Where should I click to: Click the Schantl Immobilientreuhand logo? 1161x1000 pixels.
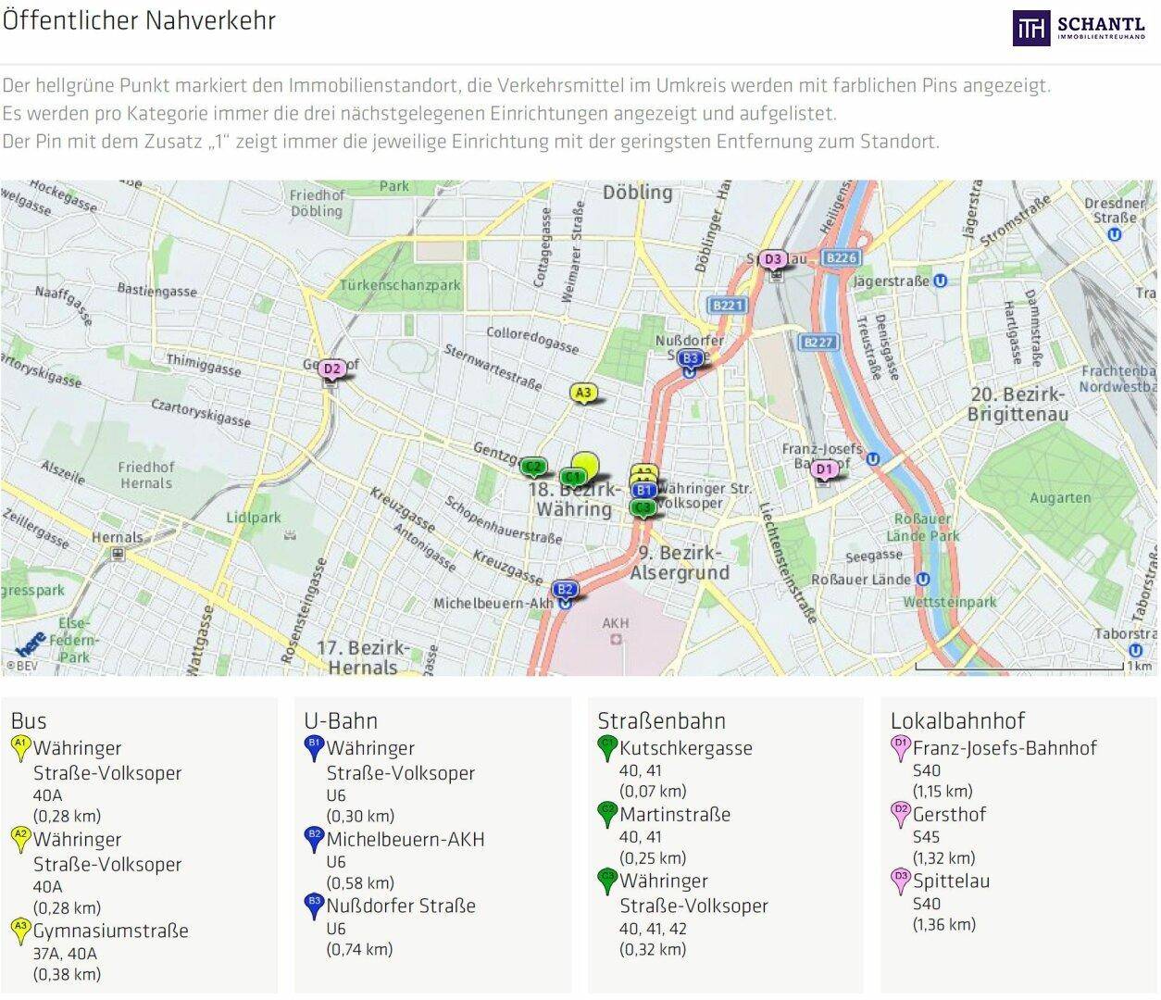point(1079,26)
